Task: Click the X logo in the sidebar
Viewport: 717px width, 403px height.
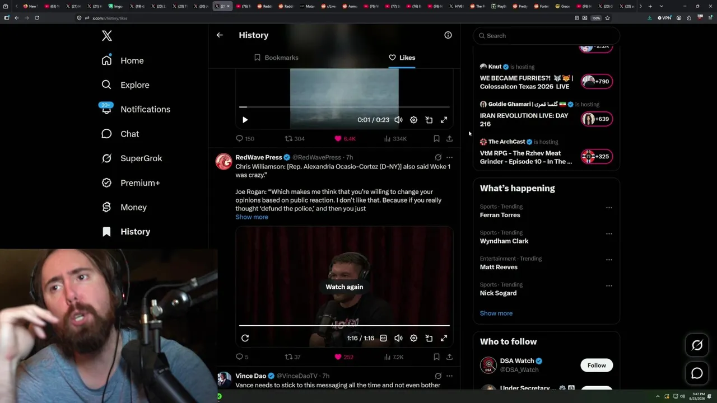Action: pyautogui.click(x=106, y=36)
